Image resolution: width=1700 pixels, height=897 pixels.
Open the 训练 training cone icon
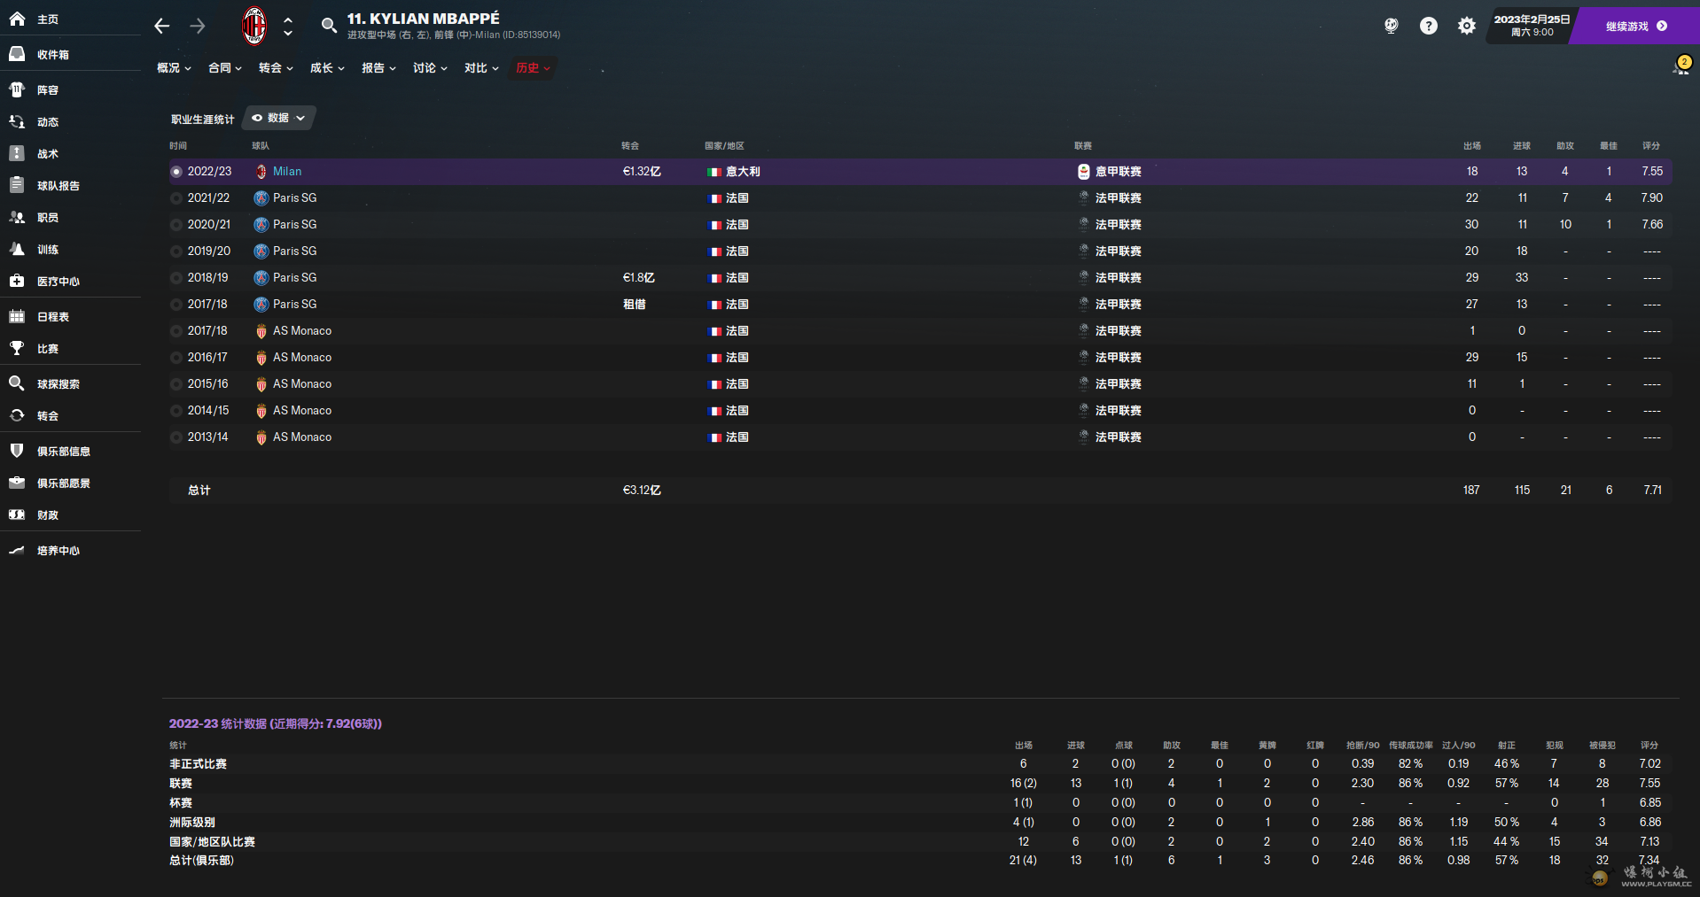17,249
